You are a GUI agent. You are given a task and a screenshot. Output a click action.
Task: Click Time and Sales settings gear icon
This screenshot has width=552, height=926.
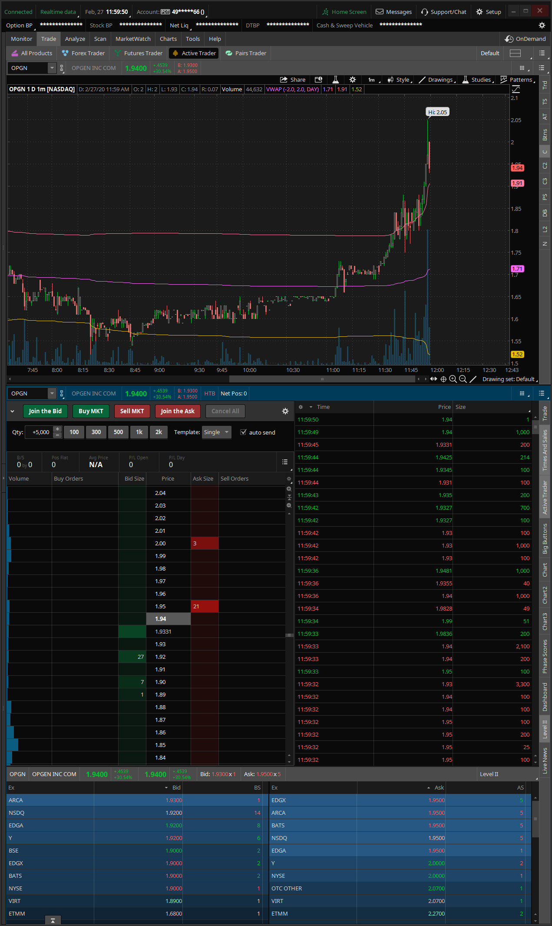point(301,407)
